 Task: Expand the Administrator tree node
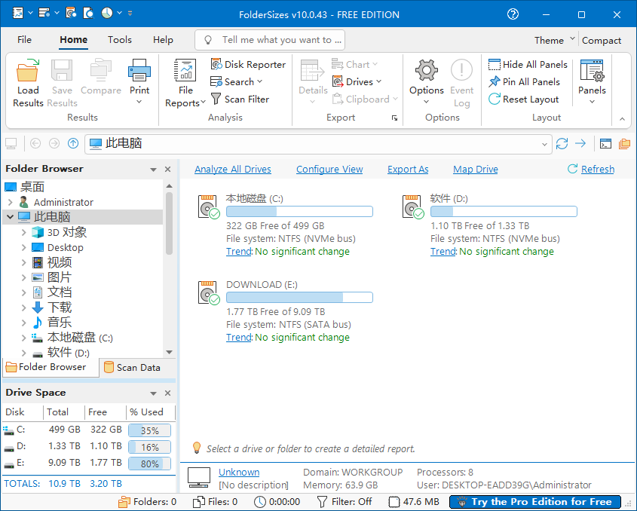click(x=10, y=202)
